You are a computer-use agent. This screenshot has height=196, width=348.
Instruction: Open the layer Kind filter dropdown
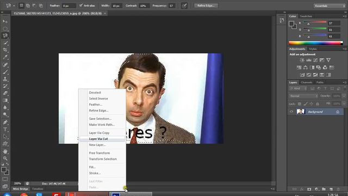(x=298, y=88)
